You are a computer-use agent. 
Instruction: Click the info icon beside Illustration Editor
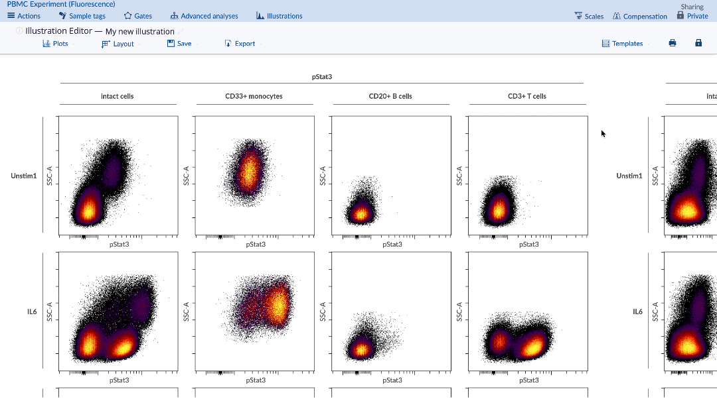[x=19, y=31]
